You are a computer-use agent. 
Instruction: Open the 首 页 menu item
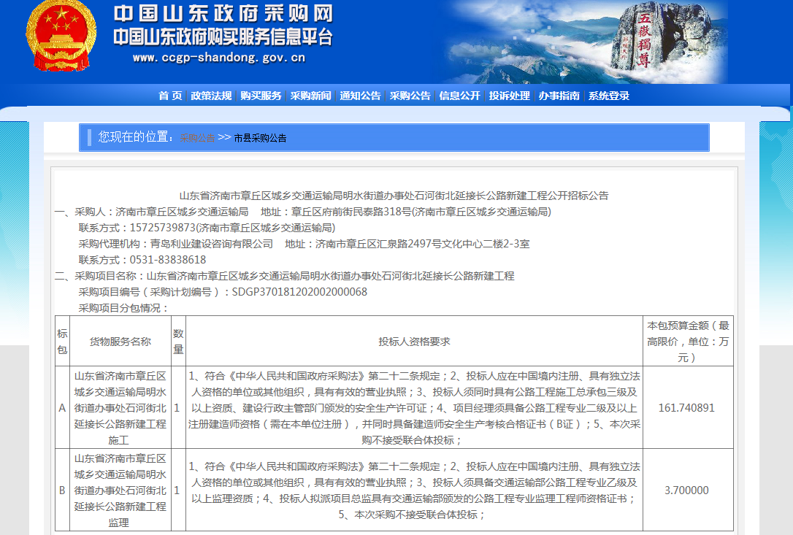(170, 96)
